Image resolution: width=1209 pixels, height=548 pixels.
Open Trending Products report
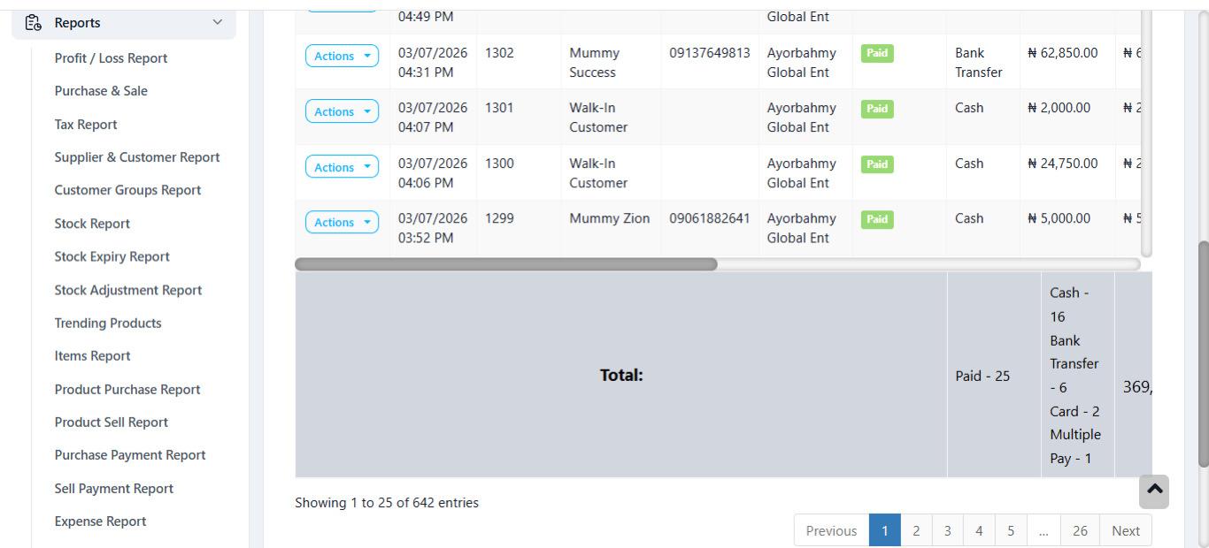click(108, 323)
